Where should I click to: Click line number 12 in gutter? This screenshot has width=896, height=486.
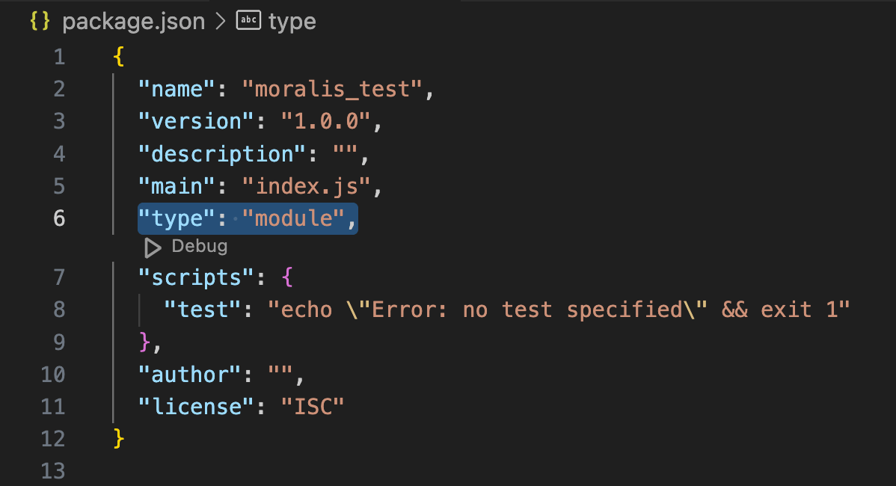52,439
